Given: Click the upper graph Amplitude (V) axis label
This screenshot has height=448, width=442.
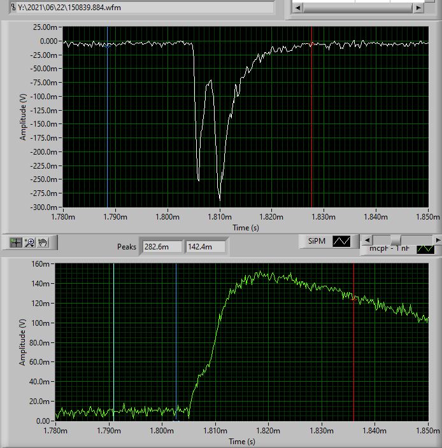Looking at the screenshot, I should (x=23, y=117).
